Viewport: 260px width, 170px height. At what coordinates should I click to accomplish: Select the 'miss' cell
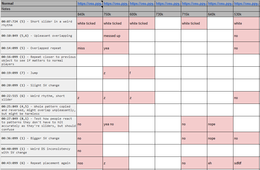pyautogui.click(x=89, y=48)
